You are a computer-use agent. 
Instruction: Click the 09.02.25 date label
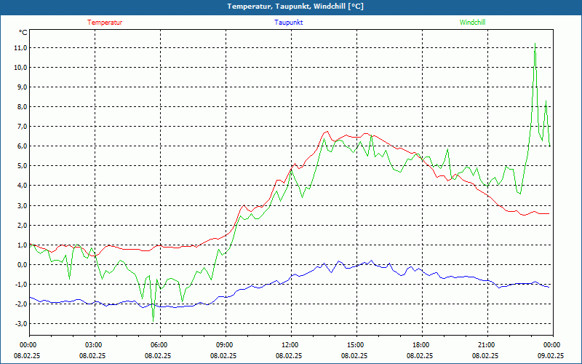[x=551, y=355]
